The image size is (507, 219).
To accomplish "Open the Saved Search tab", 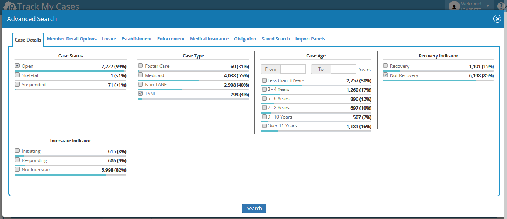I will 276,39.
